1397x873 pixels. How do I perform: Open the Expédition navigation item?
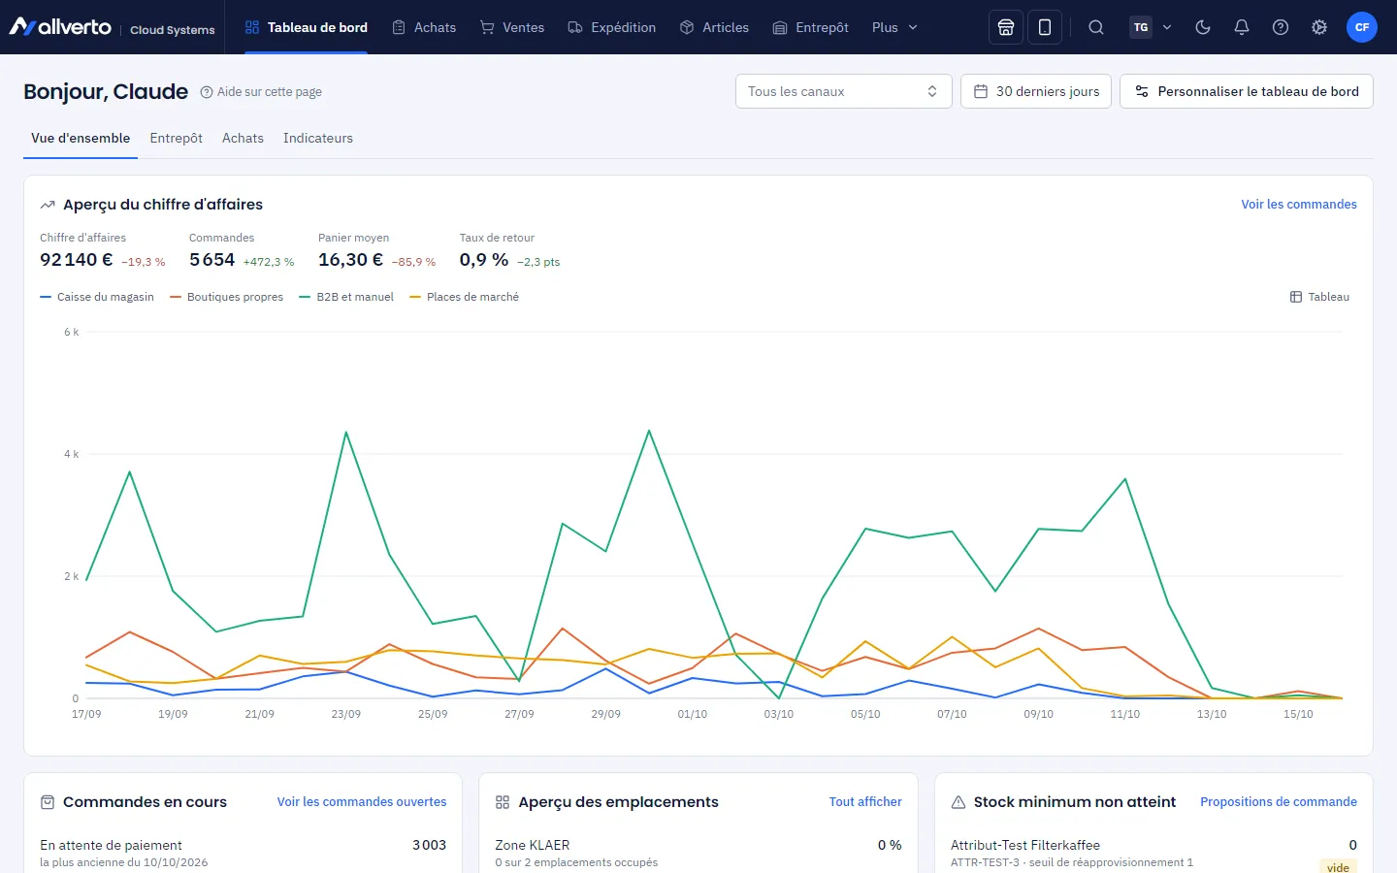(x=612, y=27)
